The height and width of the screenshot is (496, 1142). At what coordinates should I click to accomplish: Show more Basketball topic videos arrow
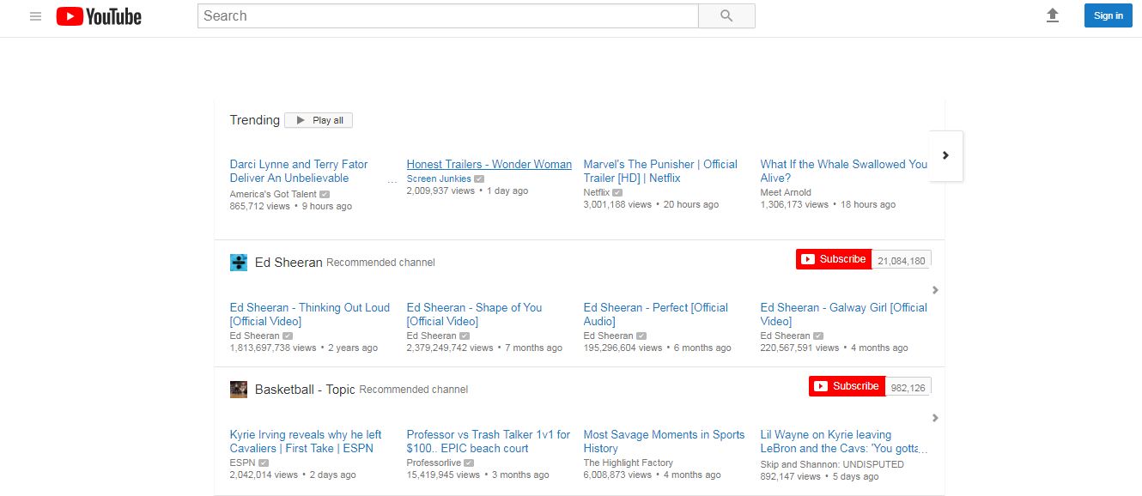click(935, 418)
